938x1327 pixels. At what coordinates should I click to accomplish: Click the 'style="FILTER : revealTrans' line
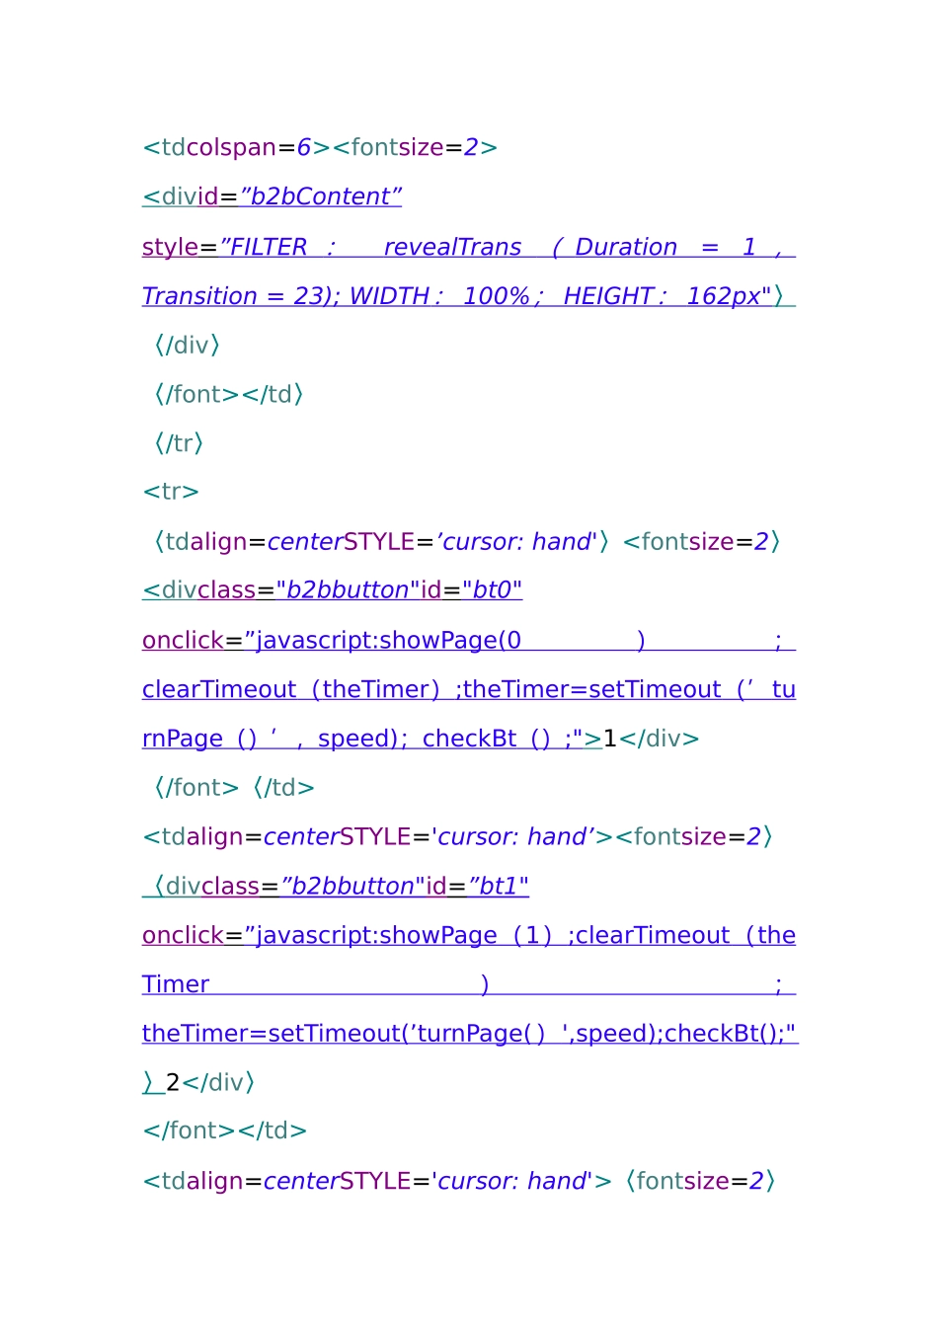(469, 247)
